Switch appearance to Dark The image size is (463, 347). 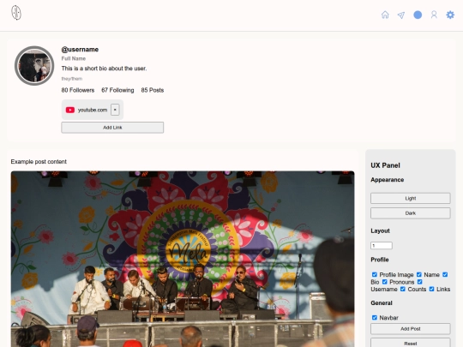tap(411, 213)
